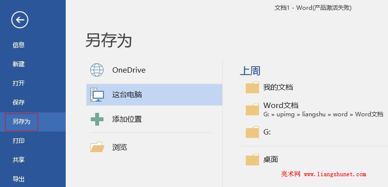The width and height of the screenshot is (388, 187).
Task: Click the OneDrive globe icon
Action: (97, 70)
